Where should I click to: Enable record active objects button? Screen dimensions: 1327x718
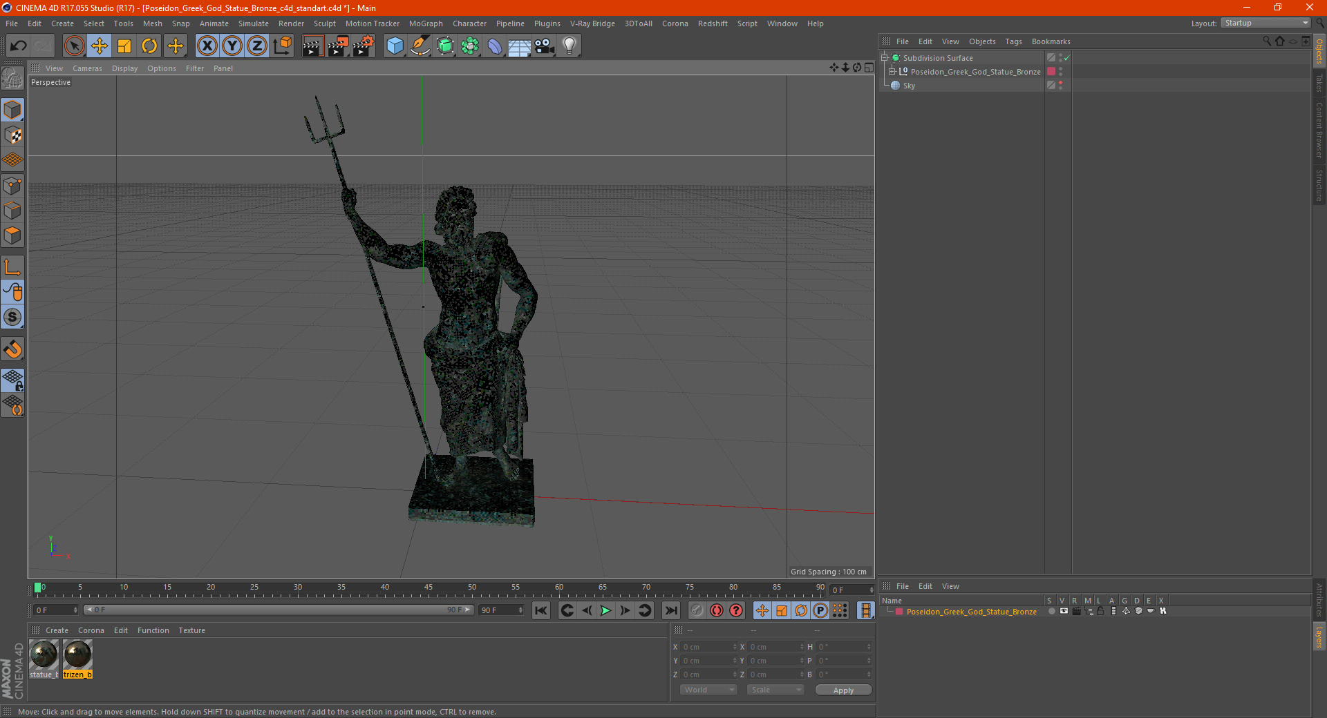697,610
